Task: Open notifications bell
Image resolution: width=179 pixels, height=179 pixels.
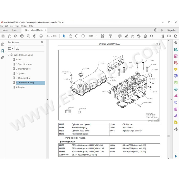Action: click(162, 30)
